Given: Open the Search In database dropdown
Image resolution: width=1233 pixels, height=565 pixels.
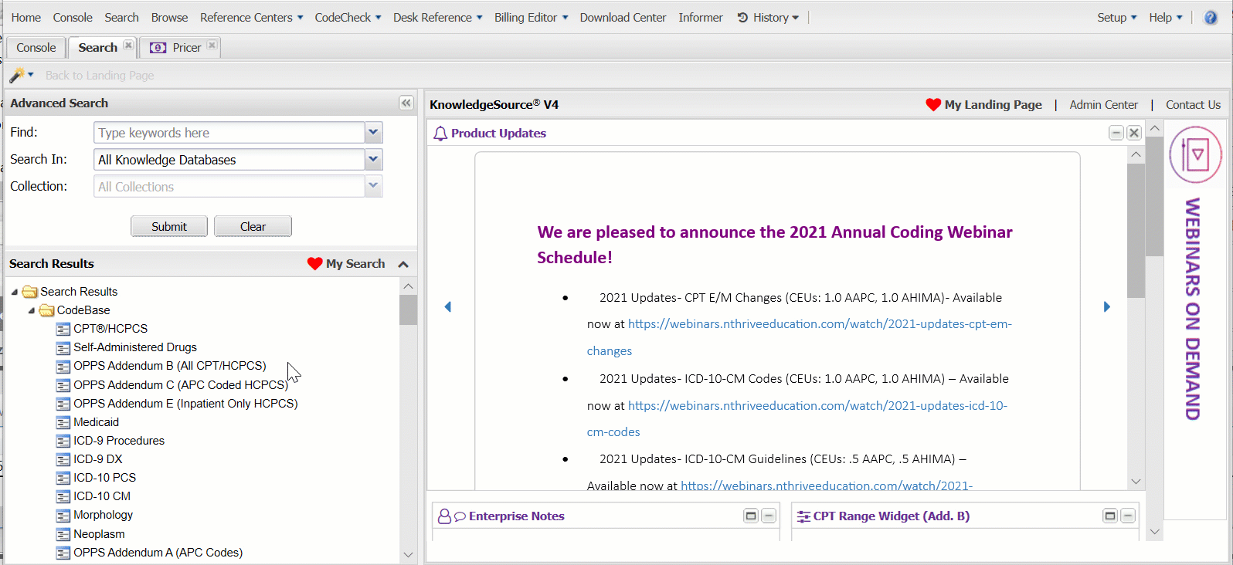Looking at the screenshot, I should [x=373, y=160].
